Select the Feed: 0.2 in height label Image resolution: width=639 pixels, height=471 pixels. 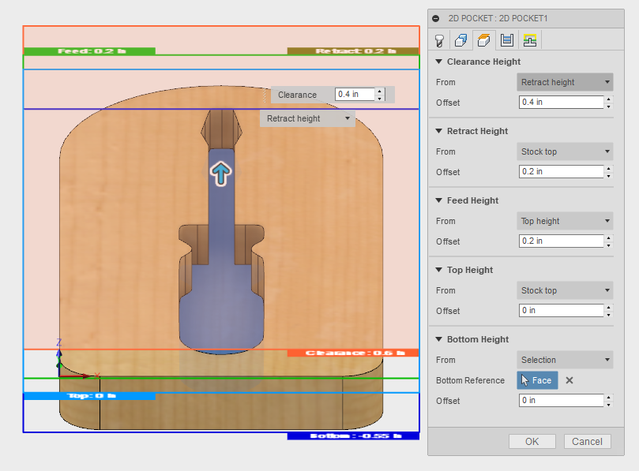click(x=90, y=50)
